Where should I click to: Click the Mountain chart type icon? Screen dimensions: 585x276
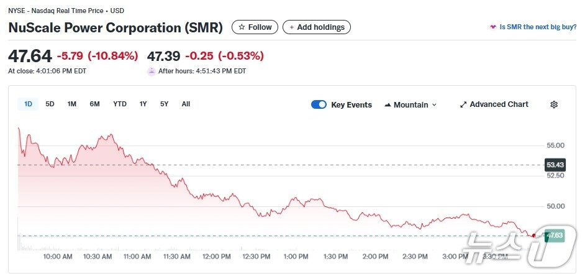(388, 104)
